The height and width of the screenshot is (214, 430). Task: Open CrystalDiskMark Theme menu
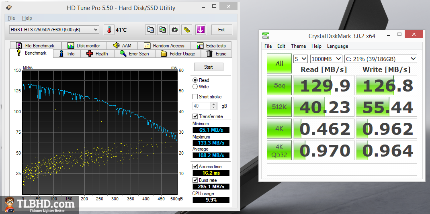[x=298, y=46]
